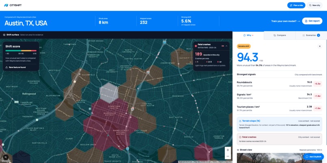The height and width of the screenshot is (163, 327).
Task: Open Plan a ride
Action: [296, 5]
